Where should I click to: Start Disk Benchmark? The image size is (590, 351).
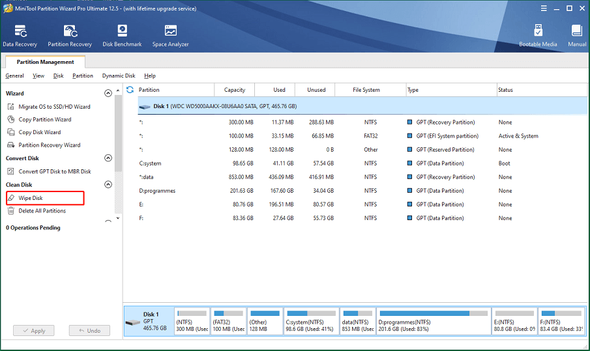tap(122, 36)
